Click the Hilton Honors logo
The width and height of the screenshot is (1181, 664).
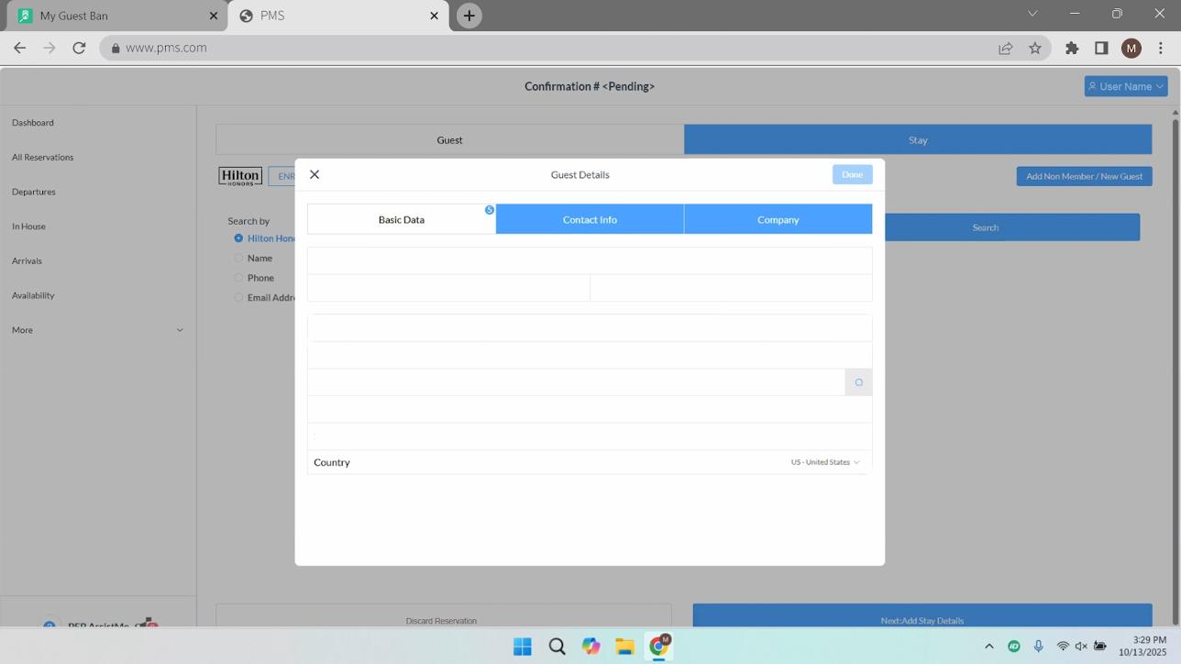240,176
